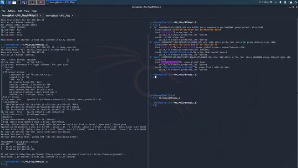The width and height of the screenshot is (298, 168).
Task: Click the '21/tcp open ftp vsftpd' line
Action: 21,62
